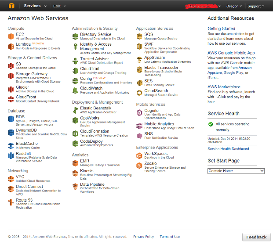Click the Mobile Analytics icon

click(139, 126)
